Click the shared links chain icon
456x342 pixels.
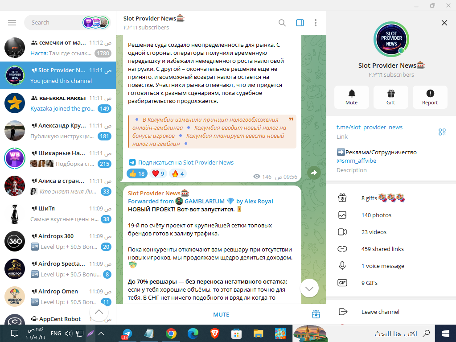pos(342,249)
